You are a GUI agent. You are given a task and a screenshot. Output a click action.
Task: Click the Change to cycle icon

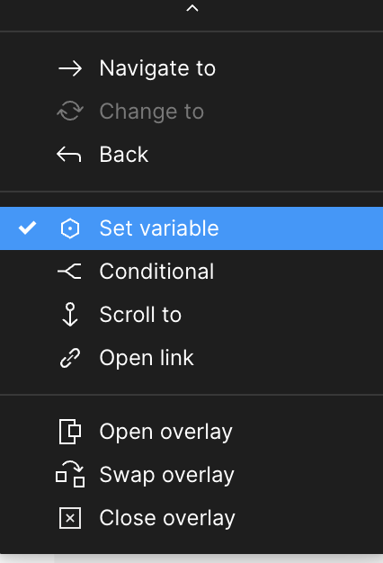pyautogui.click(x=70, y=111)
